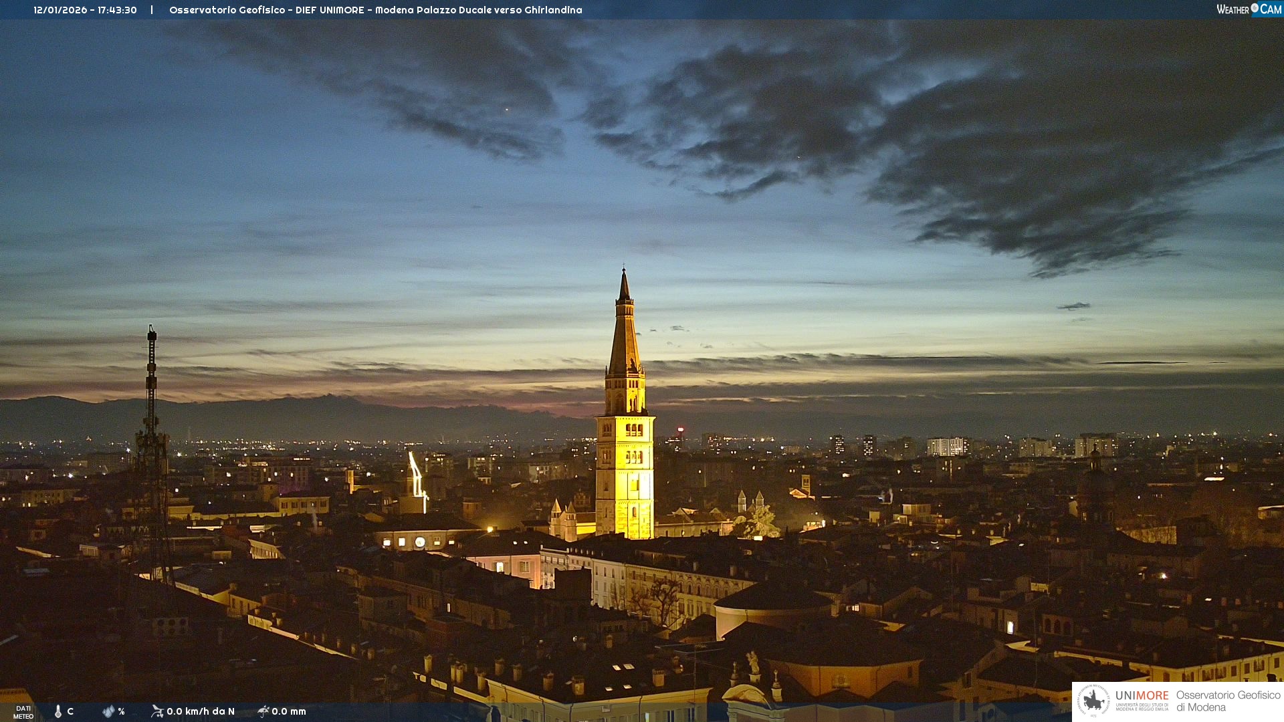
Task: Click the thermometer temperature icon
Action: [x=58, y=711]
